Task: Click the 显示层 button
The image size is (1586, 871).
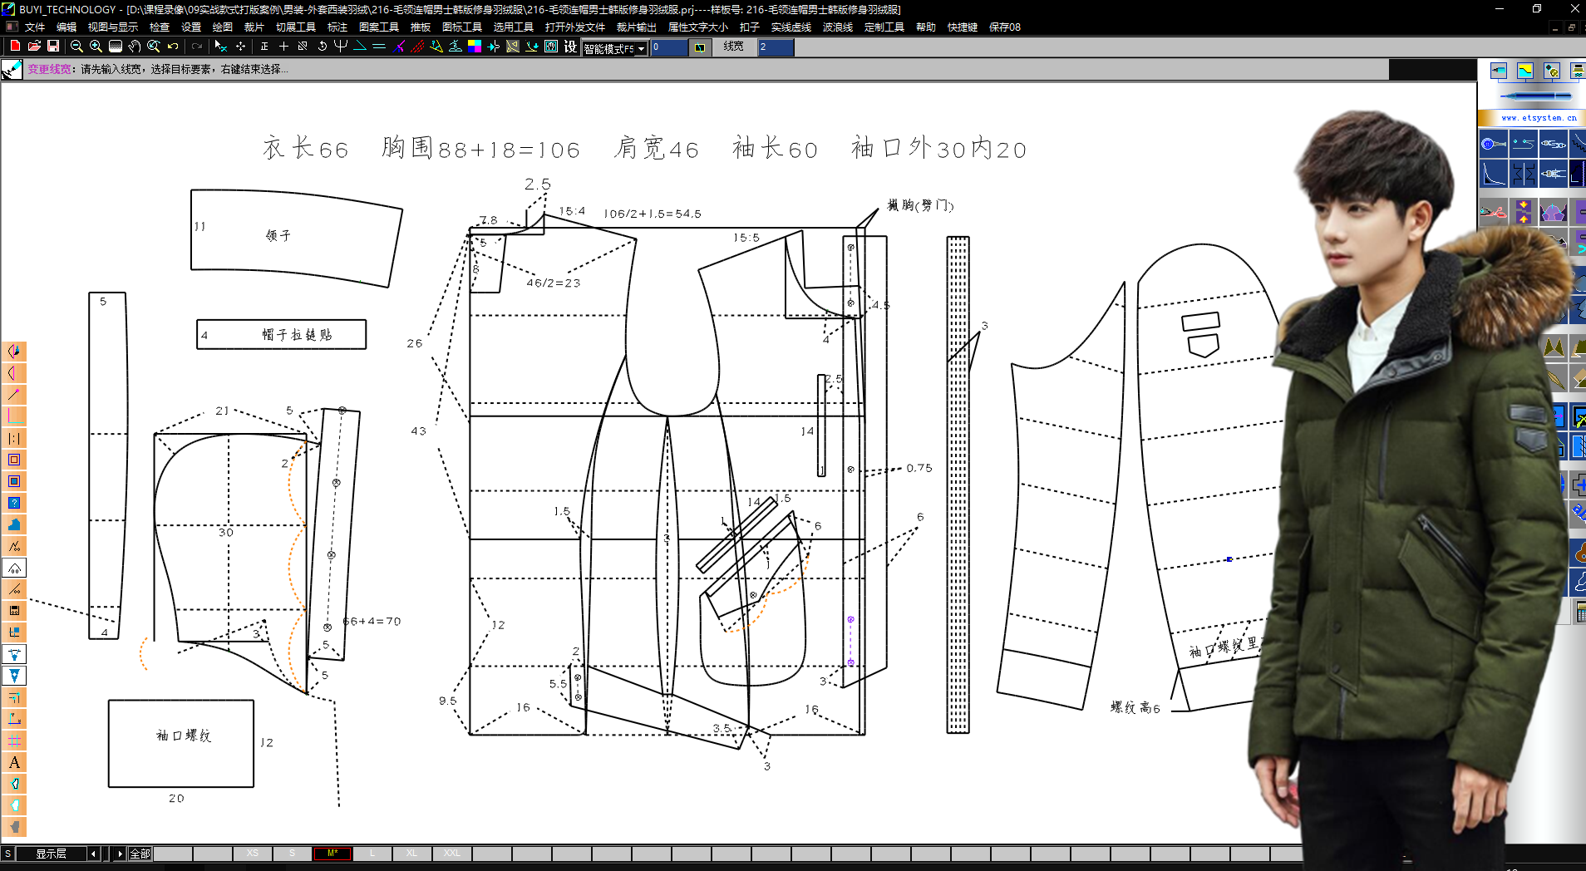Action: [51, 854]
